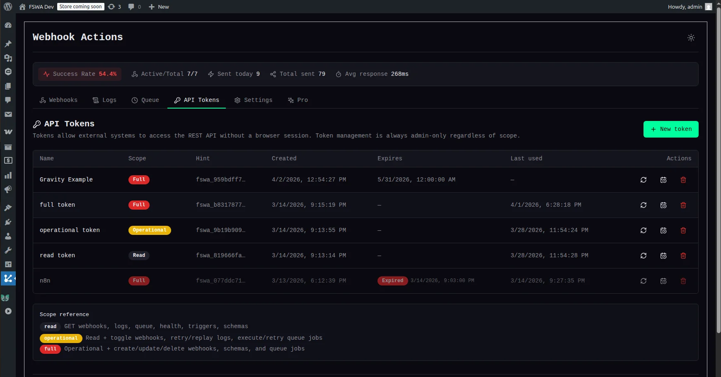Open comments counter in admin bar
Viewport: 721px width, 377px height.
pos(135,7)
